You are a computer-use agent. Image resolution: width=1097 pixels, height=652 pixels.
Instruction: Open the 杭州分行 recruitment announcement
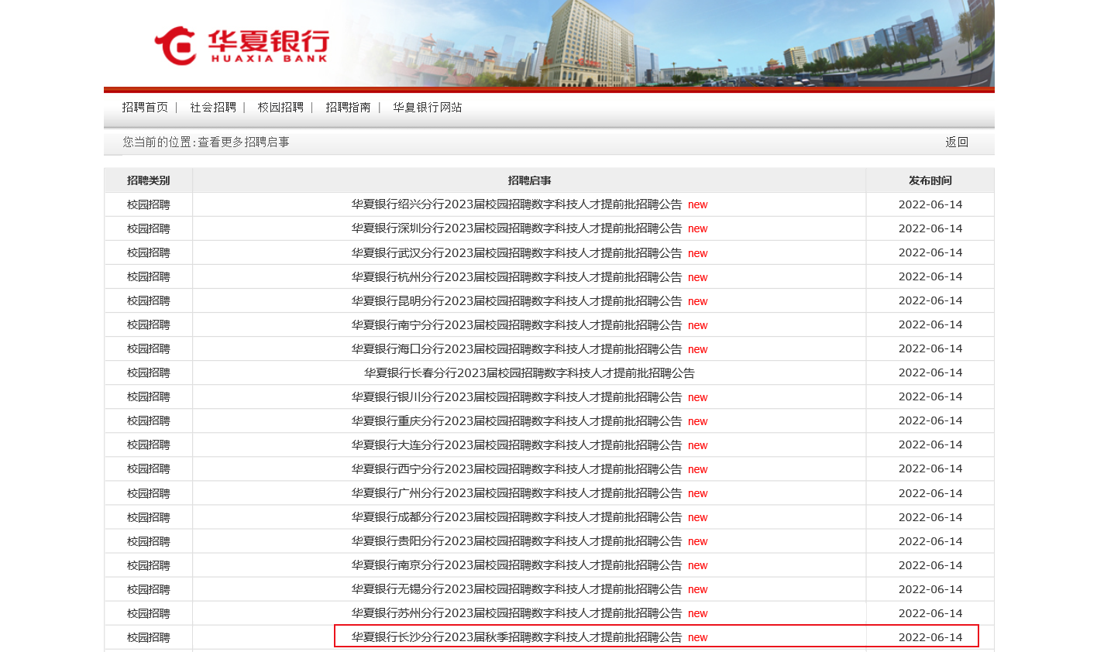click(x=517, y=277)
